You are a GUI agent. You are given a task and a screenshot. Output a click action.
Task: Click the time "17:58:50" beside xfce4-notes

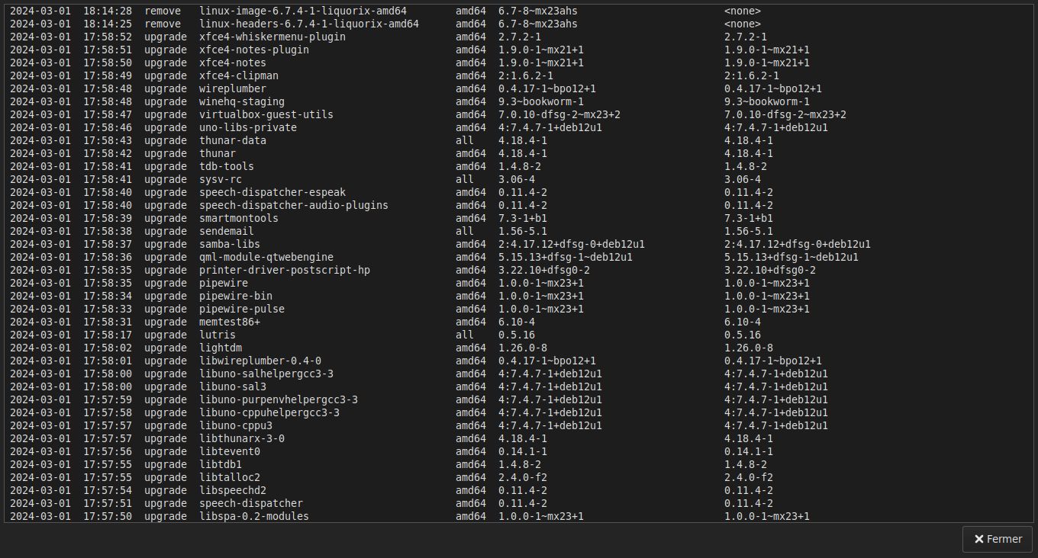108,63
